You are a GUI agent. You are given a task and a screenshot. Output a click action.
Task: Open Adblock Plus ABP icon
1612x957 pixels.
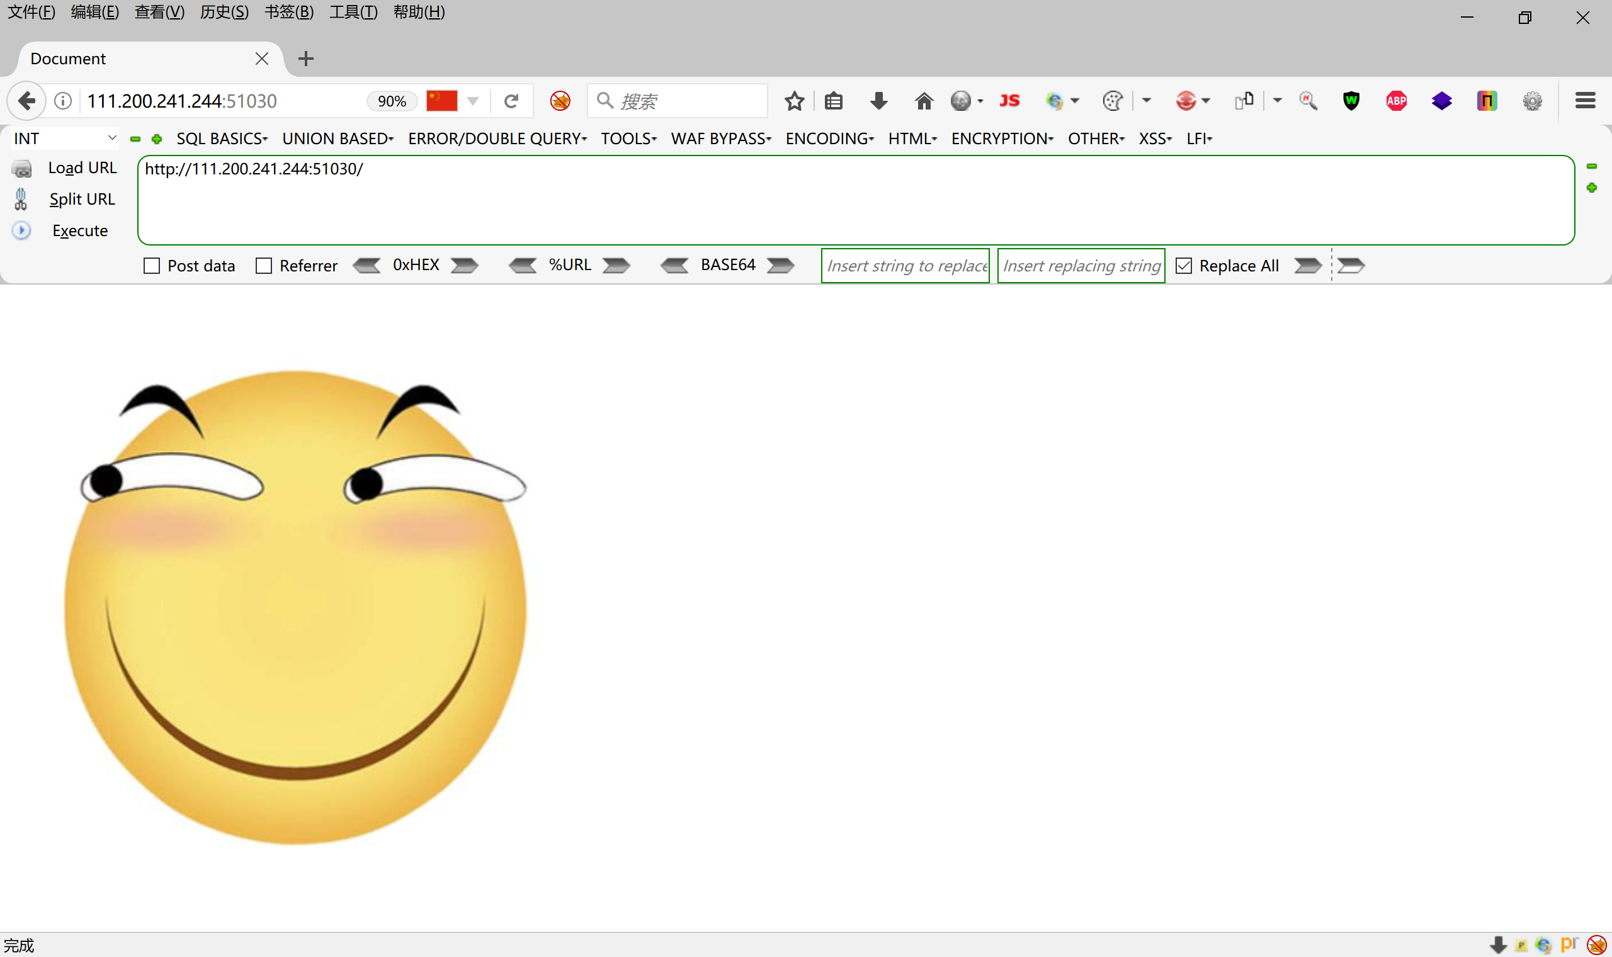[1396, 101]
